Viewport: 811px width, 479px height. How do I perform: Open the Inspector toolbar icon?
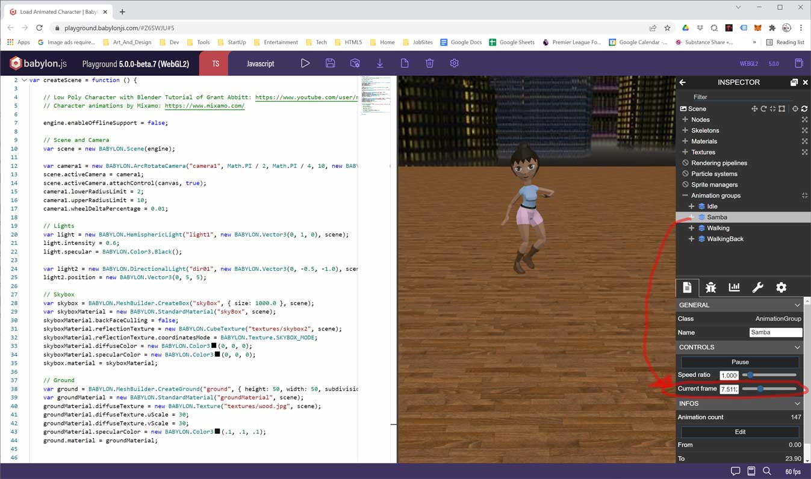point(355,63)
